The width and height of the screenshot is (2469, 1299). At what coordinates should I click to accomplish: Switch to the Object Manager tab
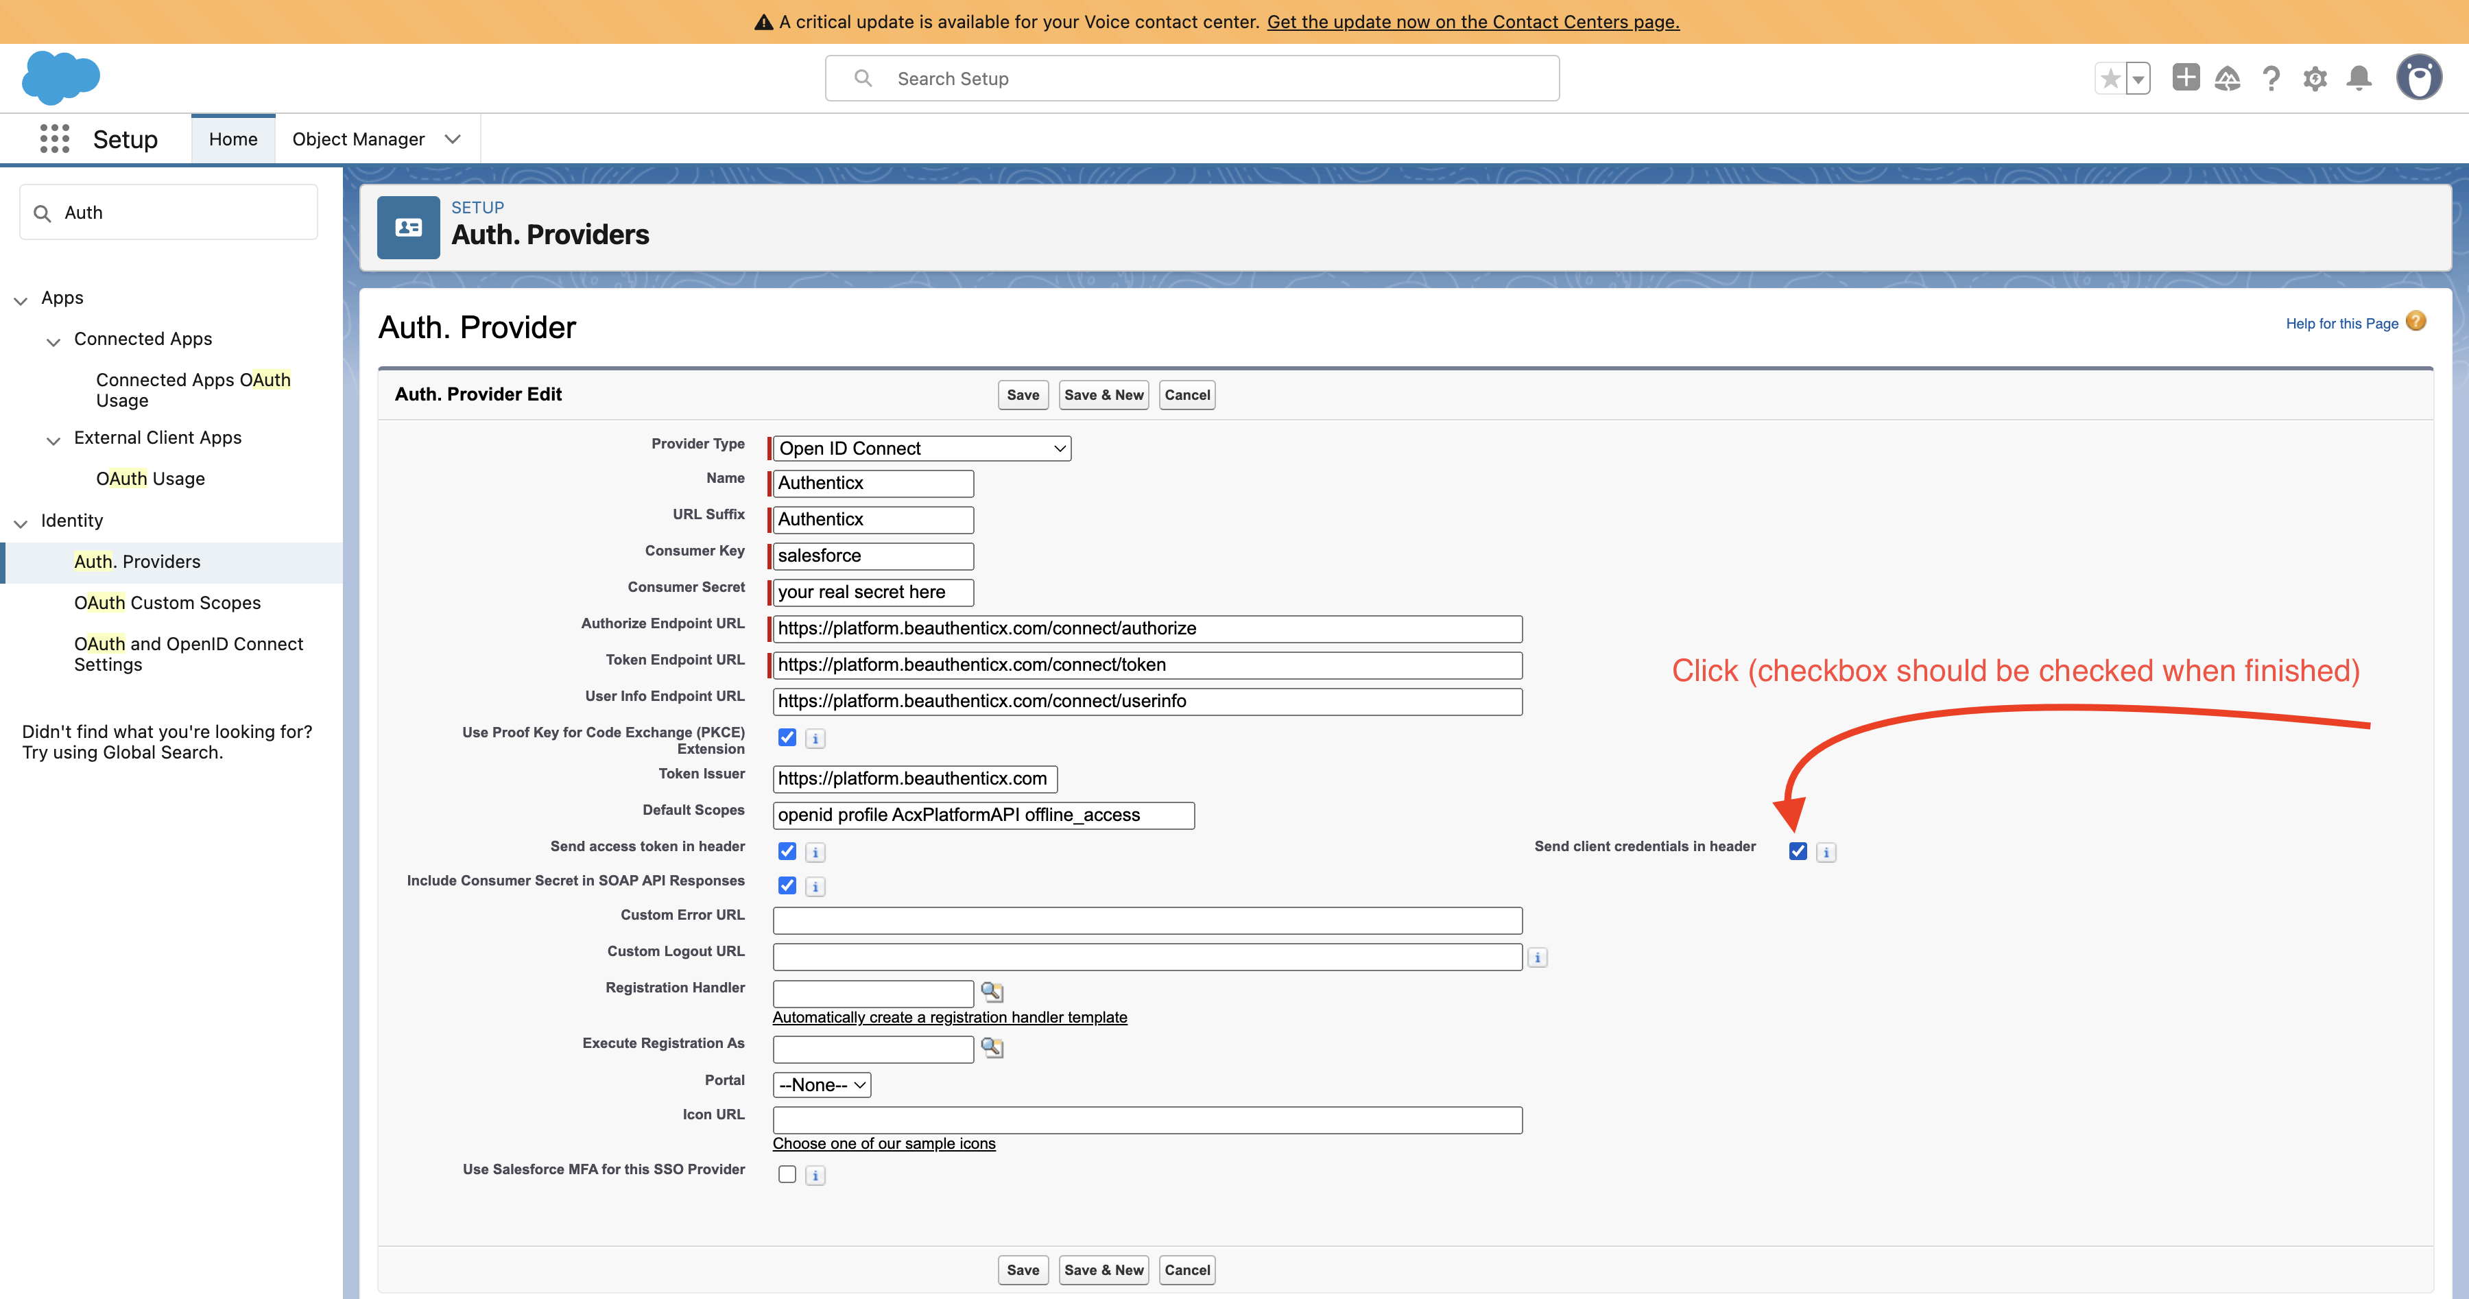(x=359, y=139)
